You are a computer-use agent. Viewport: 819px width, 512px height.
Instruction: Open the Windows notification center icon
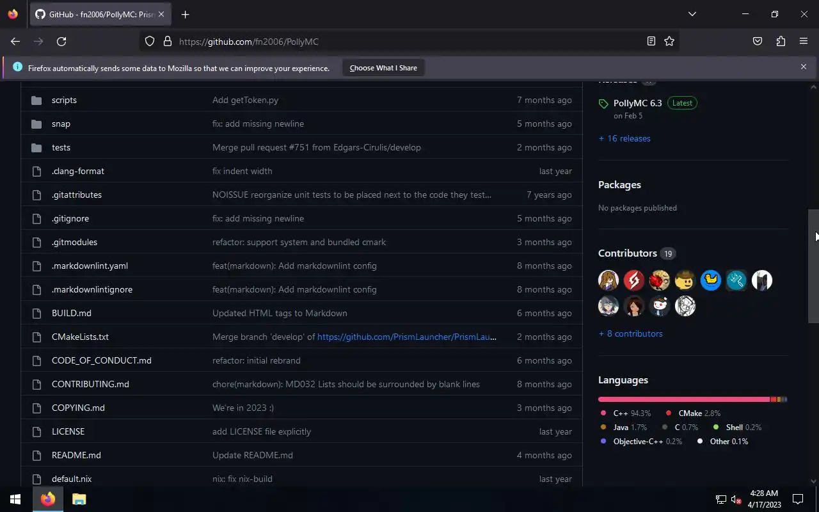[798, 499]
